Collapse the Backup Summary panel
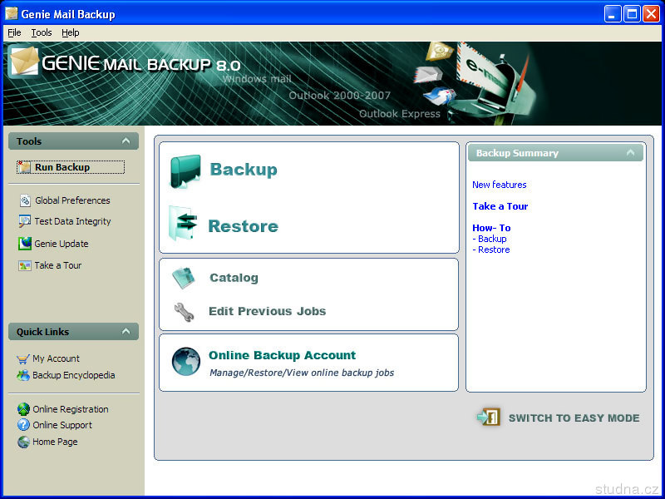The width and height of the screenshot is (665, 499). point(630,153)
